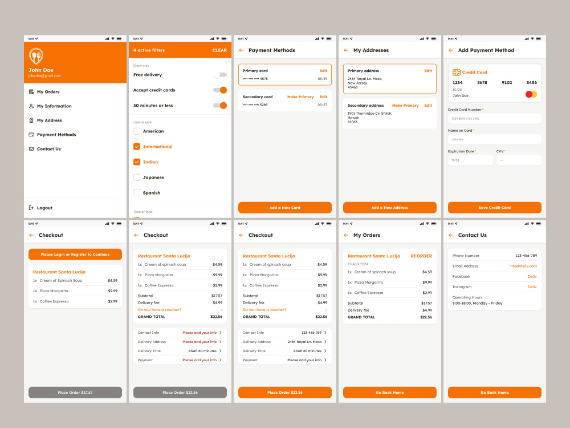Click the Name on Card input field

[x=494, y=139]
